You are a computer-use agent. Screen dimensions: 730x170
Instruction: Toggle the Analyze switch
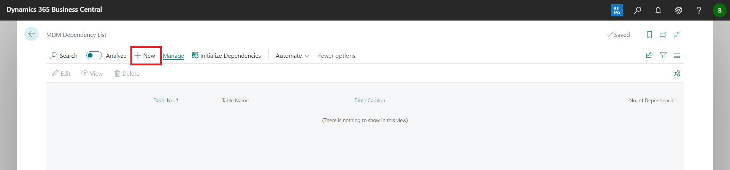pyautogui.click(x=94, y=56)
